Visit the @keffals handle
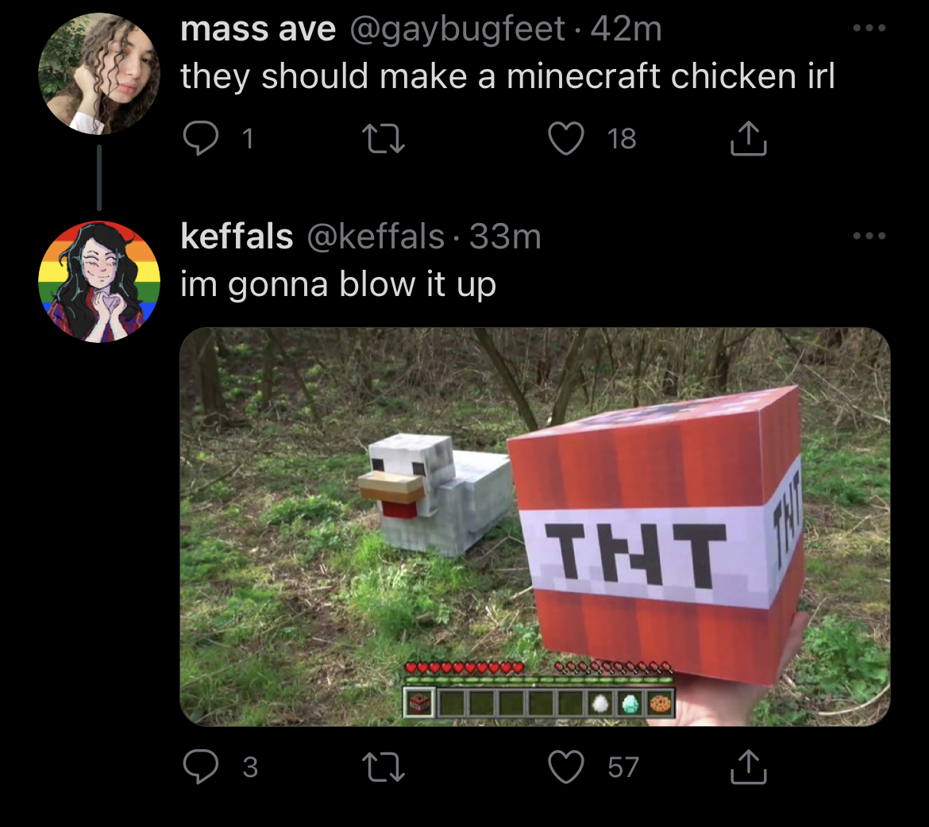This screenshot has width=929, height=827. pyautogui.click(x=376, y=237)
